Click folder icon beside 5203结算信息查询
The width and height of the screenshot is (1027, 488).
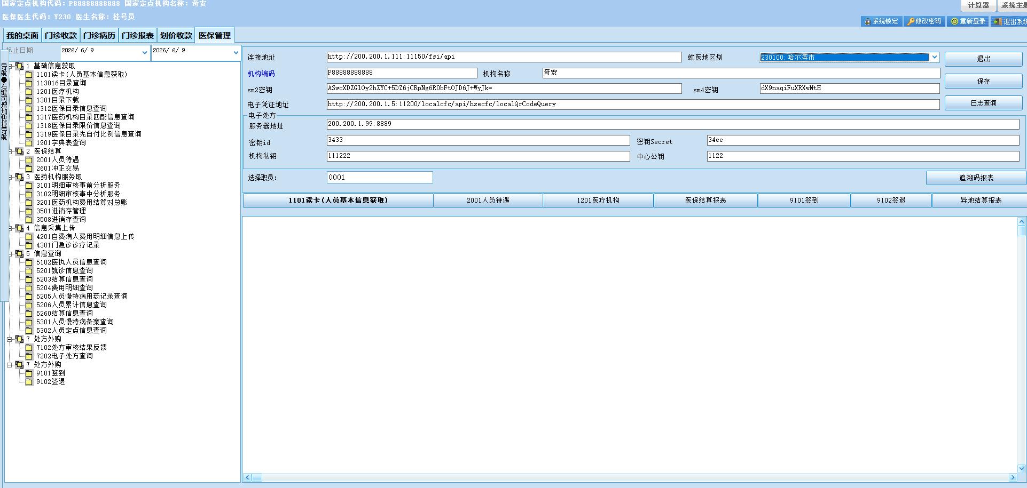(x=29, y=279)
